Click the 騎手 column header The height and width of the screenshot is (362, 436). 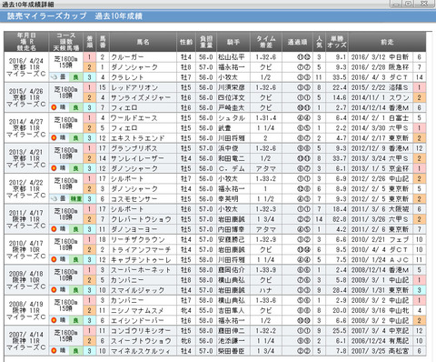pos(233,42)
